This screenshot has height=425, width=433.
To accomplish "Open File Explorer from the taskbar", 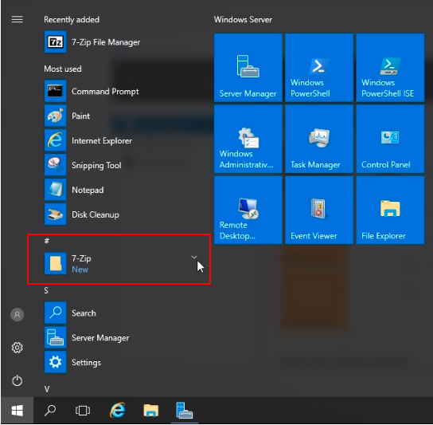I will 150,411.
